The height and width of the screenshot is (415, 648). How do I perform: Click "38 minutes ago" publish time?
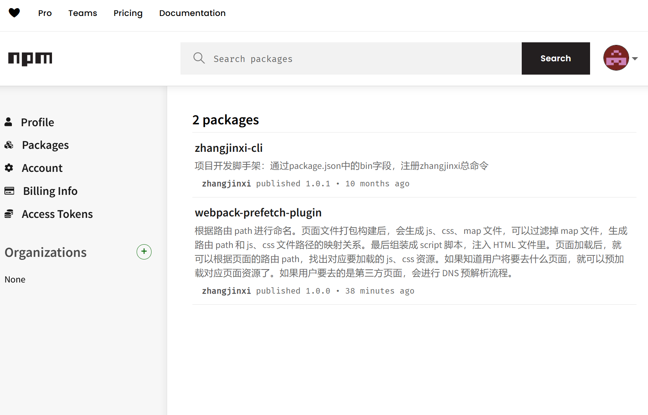tap(380, 291)
